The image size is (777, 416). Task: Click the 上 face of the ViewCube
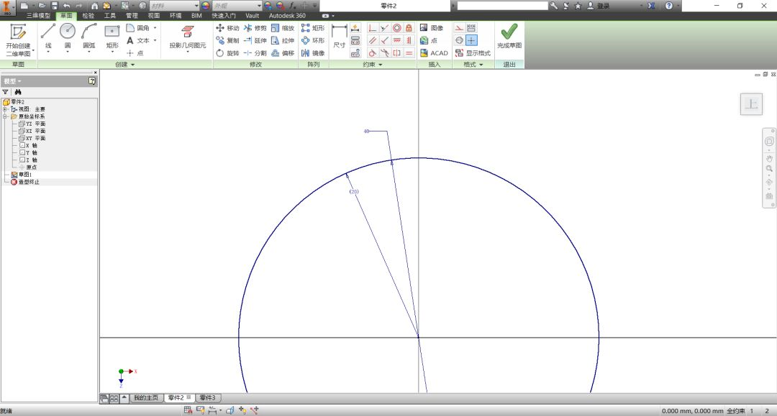point(751,104)
